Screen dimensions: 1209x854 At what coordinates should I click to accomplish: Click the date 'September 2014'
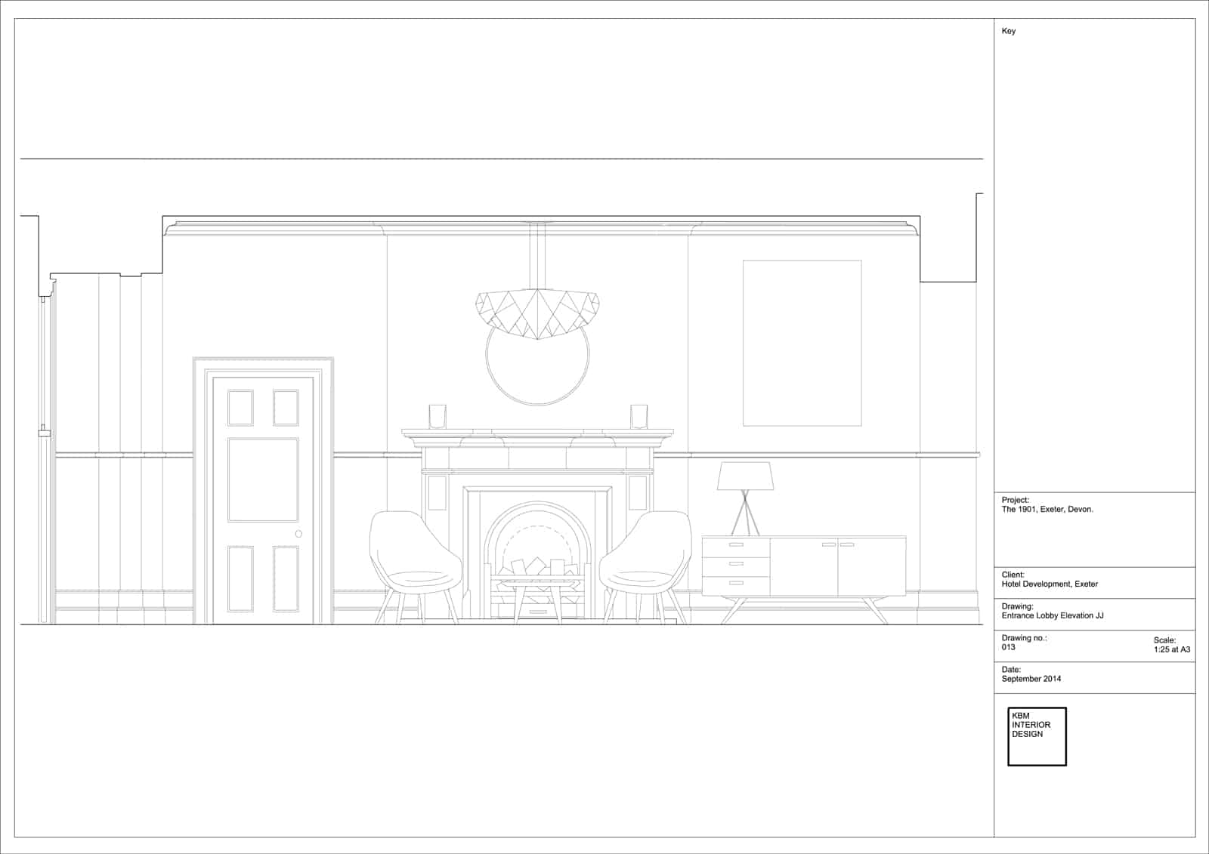1031,679
